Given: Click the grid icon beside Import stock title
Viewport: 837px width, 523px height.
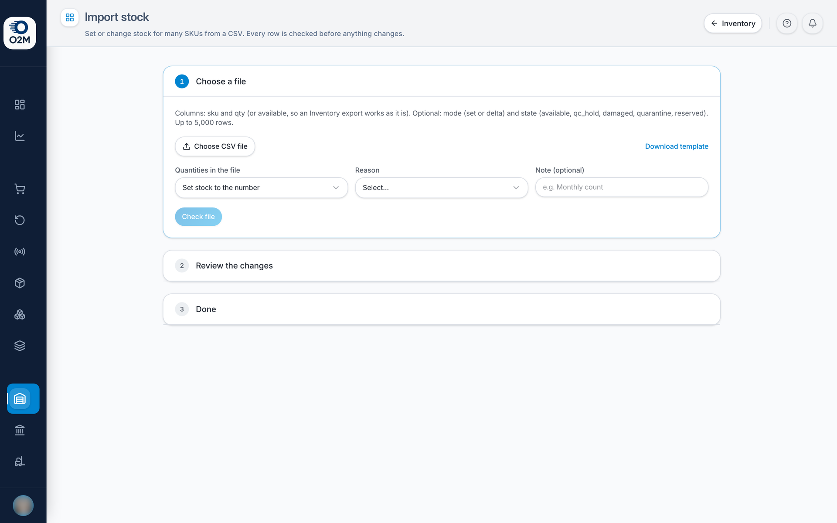Looking at the screenshot, I should [70, 17].
